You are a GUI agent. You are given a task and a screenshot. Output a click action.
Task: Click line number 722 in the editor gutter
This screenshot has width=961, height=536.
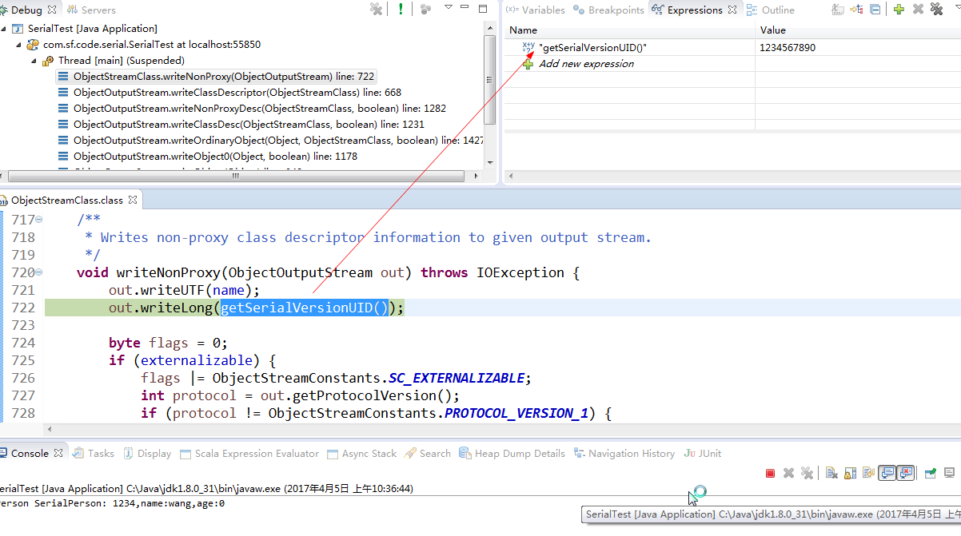point(23,308)
